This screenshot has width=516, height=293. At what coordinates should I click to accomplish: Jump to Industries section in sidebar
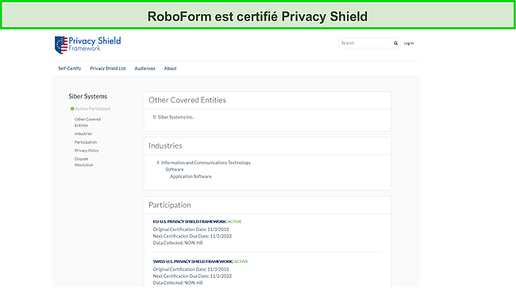[x=83, y=133]
